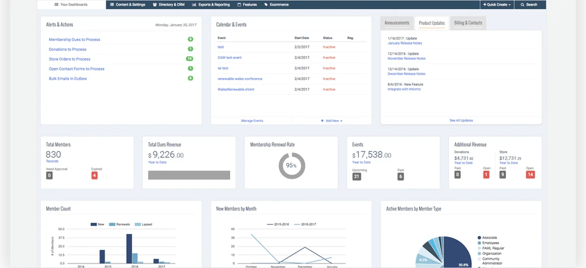Toggle Associate in member type legend
The image size is (586, 268).
click(487, 238)
